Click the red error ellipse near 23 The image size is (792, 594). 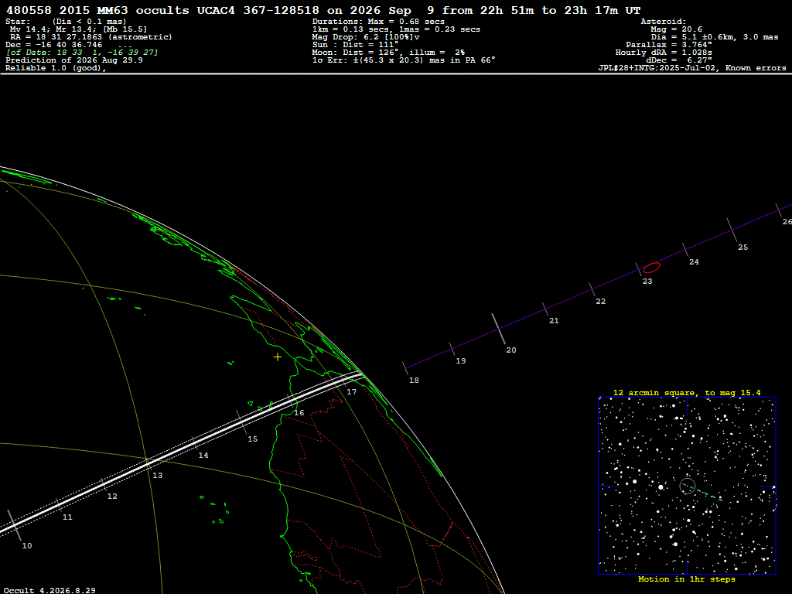pyautogui.click(x=651, y=268)
